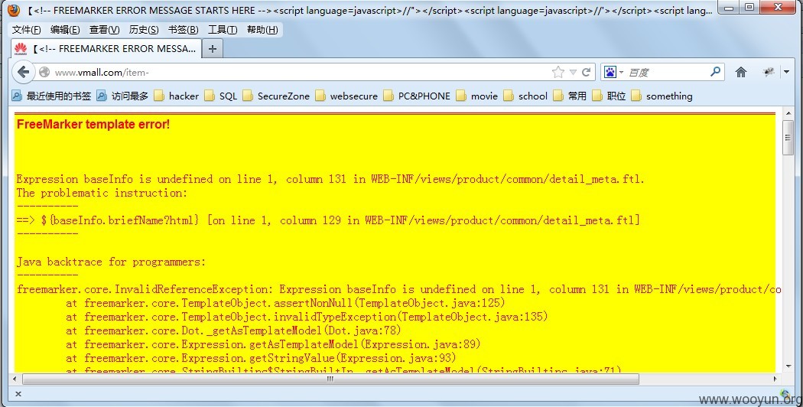
Task: Click the horizontal scrollbar right arrow
Action: (x=775, y=379)
